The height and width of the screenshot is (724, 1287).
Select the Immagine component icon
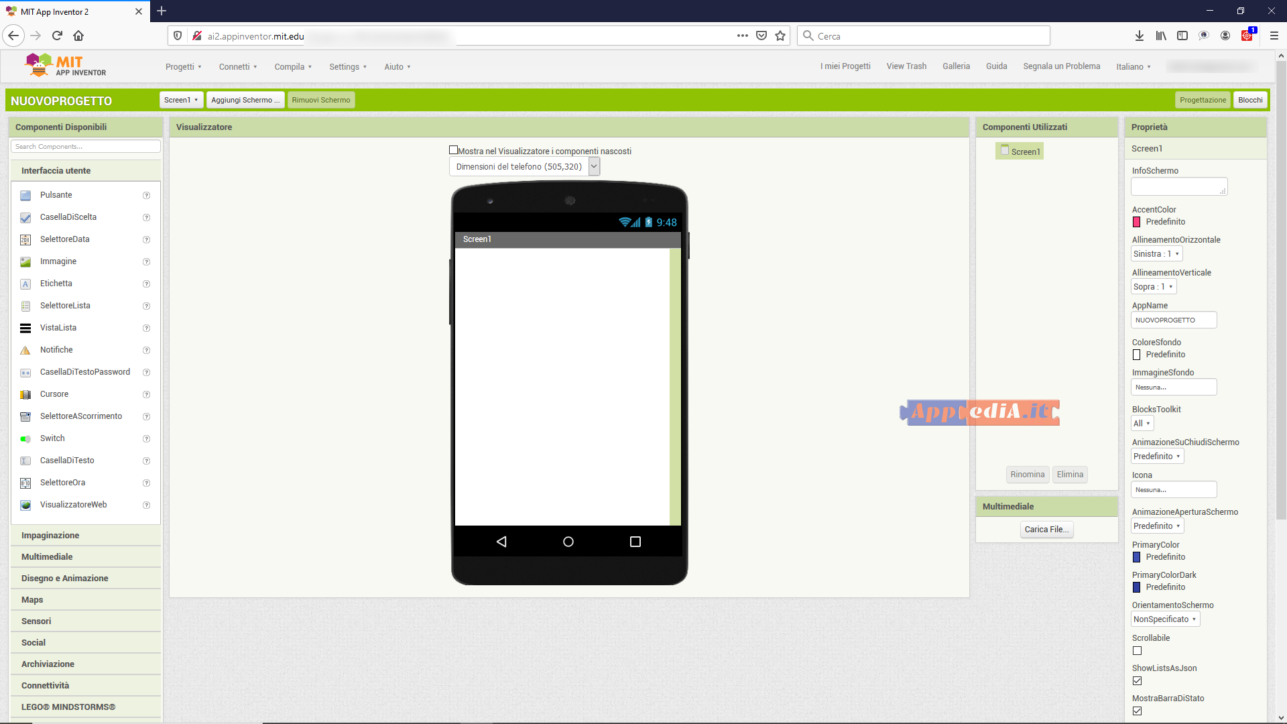25,262
